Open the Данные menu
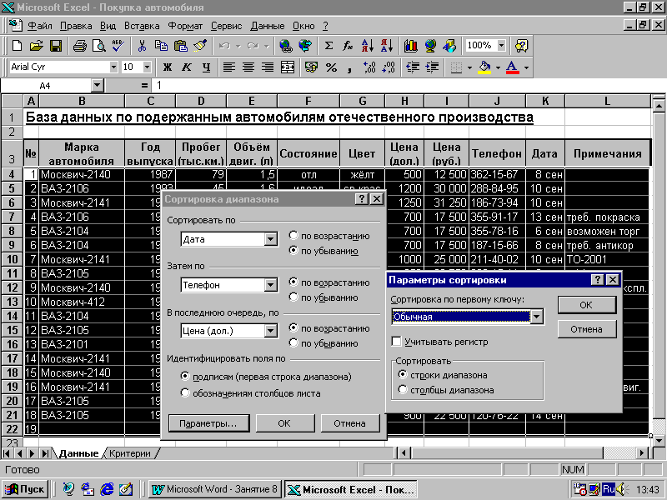Screen dimensions: 667x500 pyautogui.click(x=267, y=26)
